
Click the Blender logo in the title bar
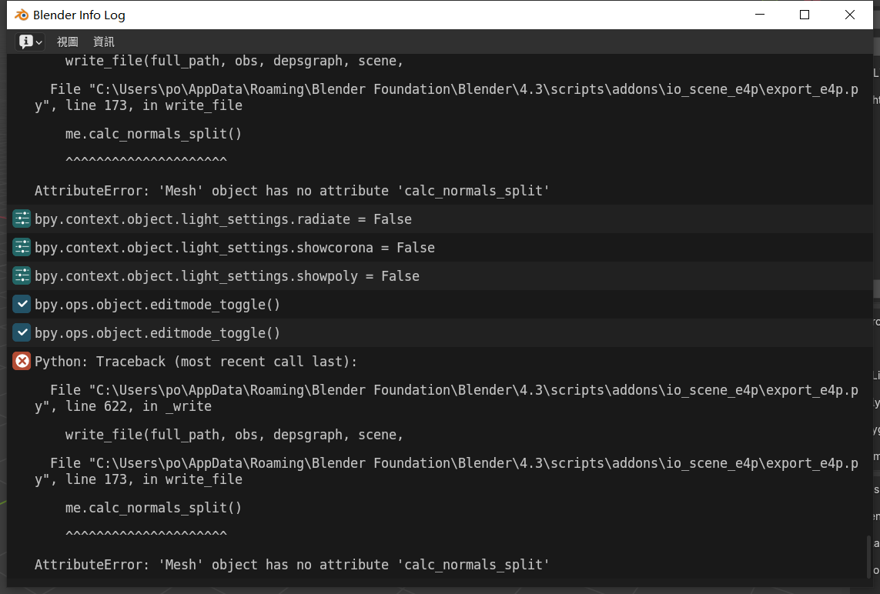click(22, 15)
